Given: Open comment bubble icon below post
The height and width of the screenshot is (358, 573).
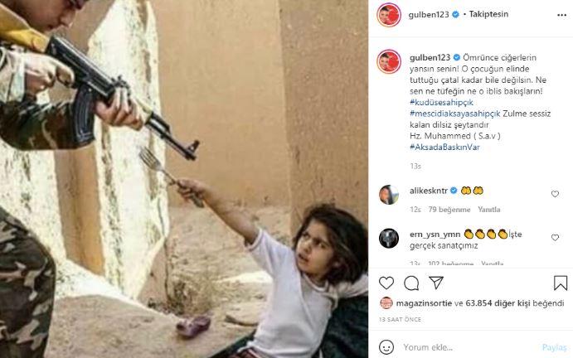Looking at the screenshot, I should click(411, 283).
